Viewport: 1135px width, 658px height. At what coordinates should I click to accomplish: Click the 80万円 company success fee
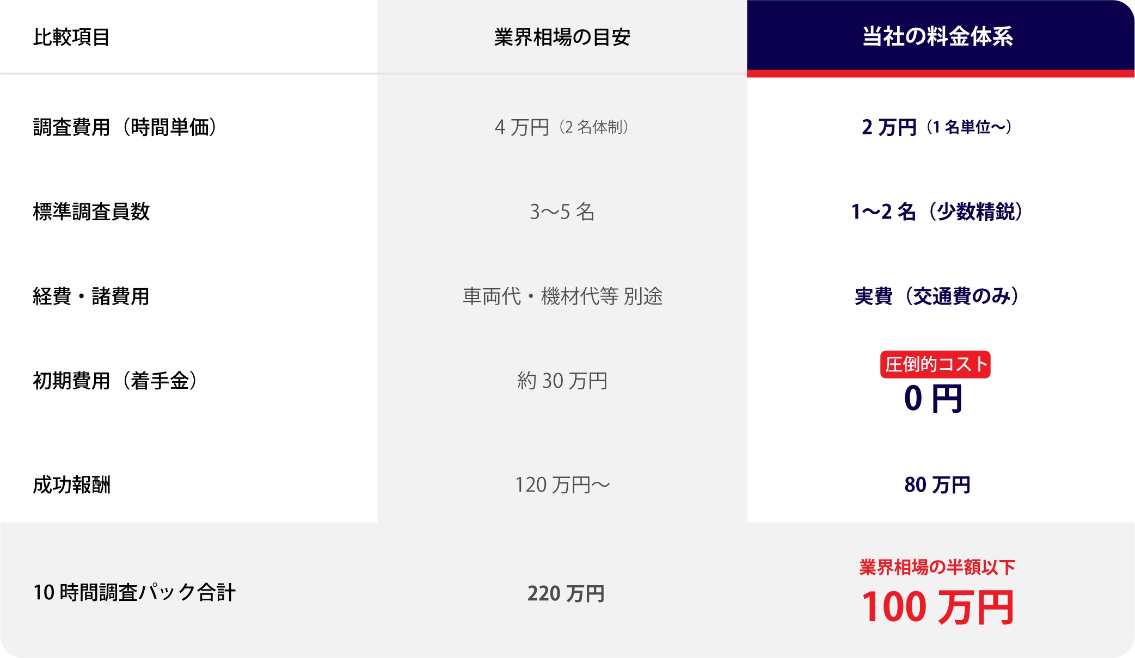(x=937, y=485)
